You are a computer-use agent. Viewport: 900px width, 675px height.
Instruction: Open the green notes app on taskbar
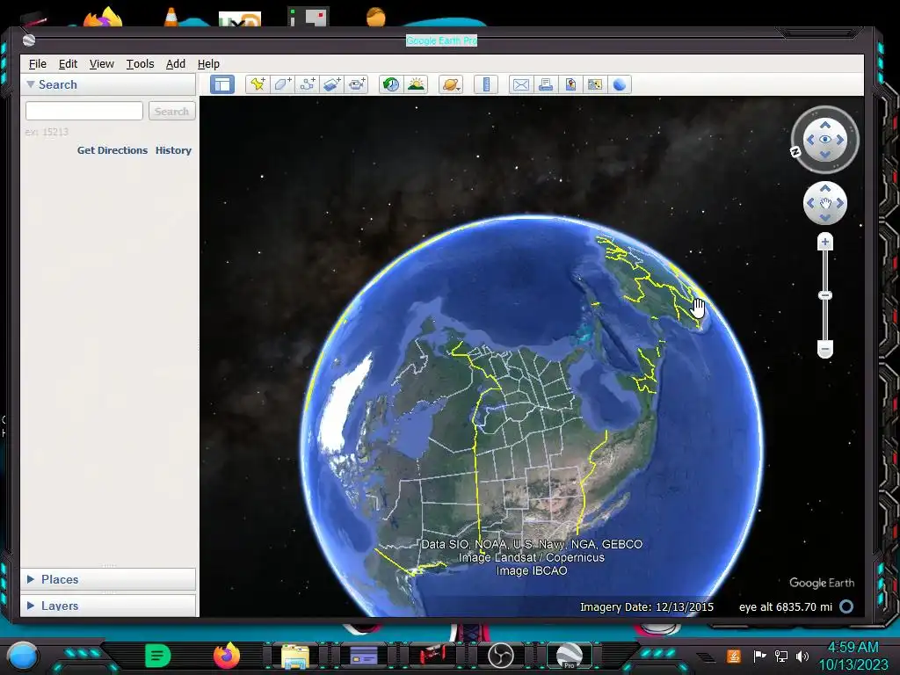click(158, 656)
